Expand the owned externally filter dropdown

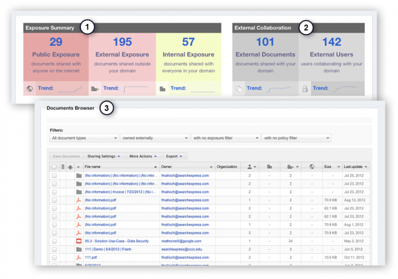click(154, 138)
